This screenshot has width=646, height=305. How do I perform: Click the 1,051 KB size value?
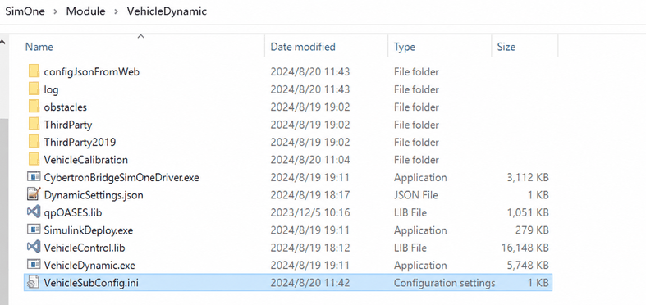coord(528,212)
